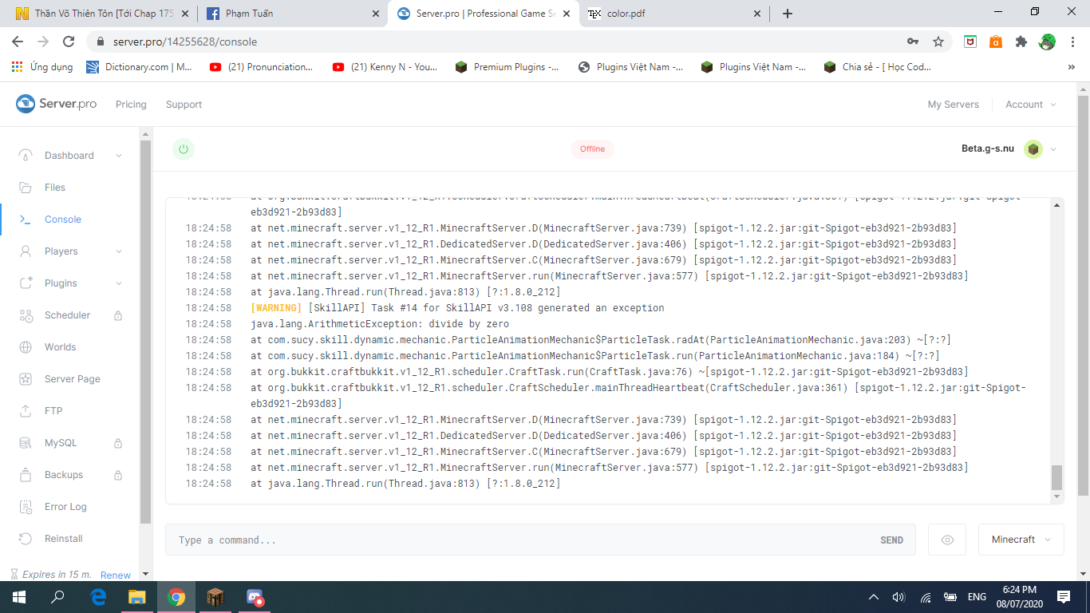Click the Plugins sidebar icon

pyautogui.click(x=26, y=283)
